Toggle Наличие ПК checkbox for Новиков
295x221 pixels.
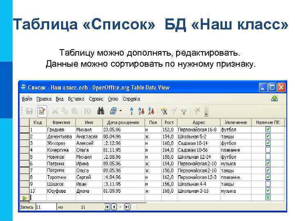click(268, 156)
